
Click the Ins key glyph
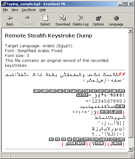121,139
